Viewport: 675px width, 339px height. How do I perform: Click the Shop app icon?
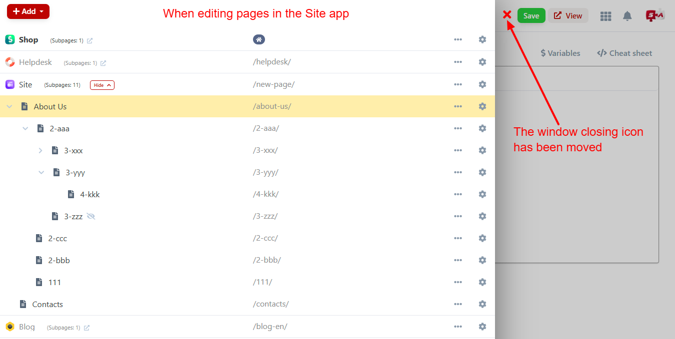9,39
